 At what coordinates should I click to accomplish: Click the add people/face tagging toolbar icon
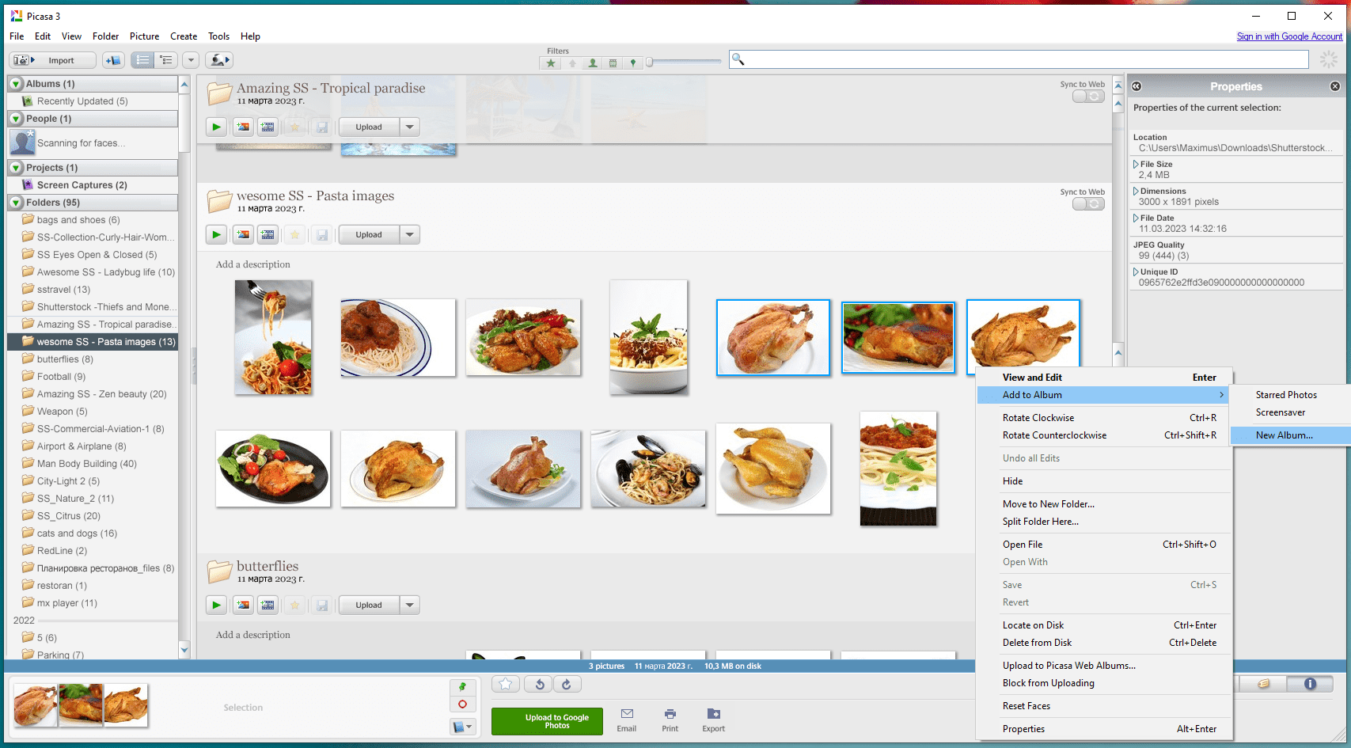[x=219, y=60]
